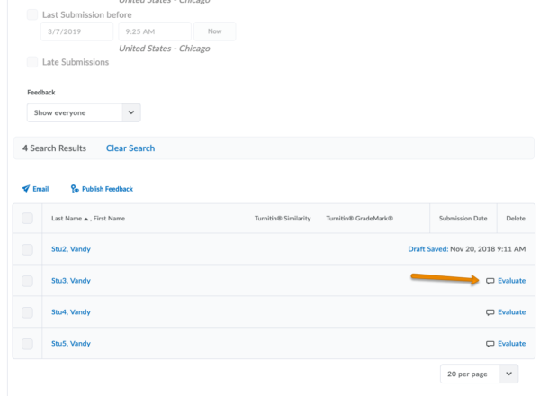This screenshot has width=540, height=396.
Task: Click the Email paper plane icon
Action: (x=26, y=189)
